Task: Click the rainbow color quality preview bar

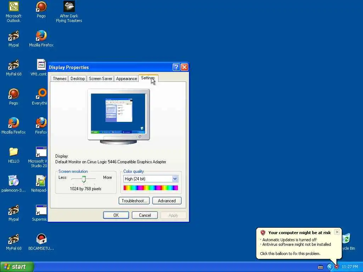Action: click(151, 188)
